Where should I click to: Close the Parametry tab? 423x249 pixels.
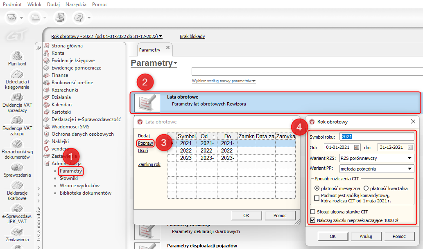(x=168, y=47)
